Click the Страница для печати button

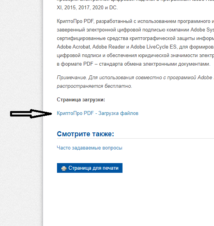[x=90, y=168]
